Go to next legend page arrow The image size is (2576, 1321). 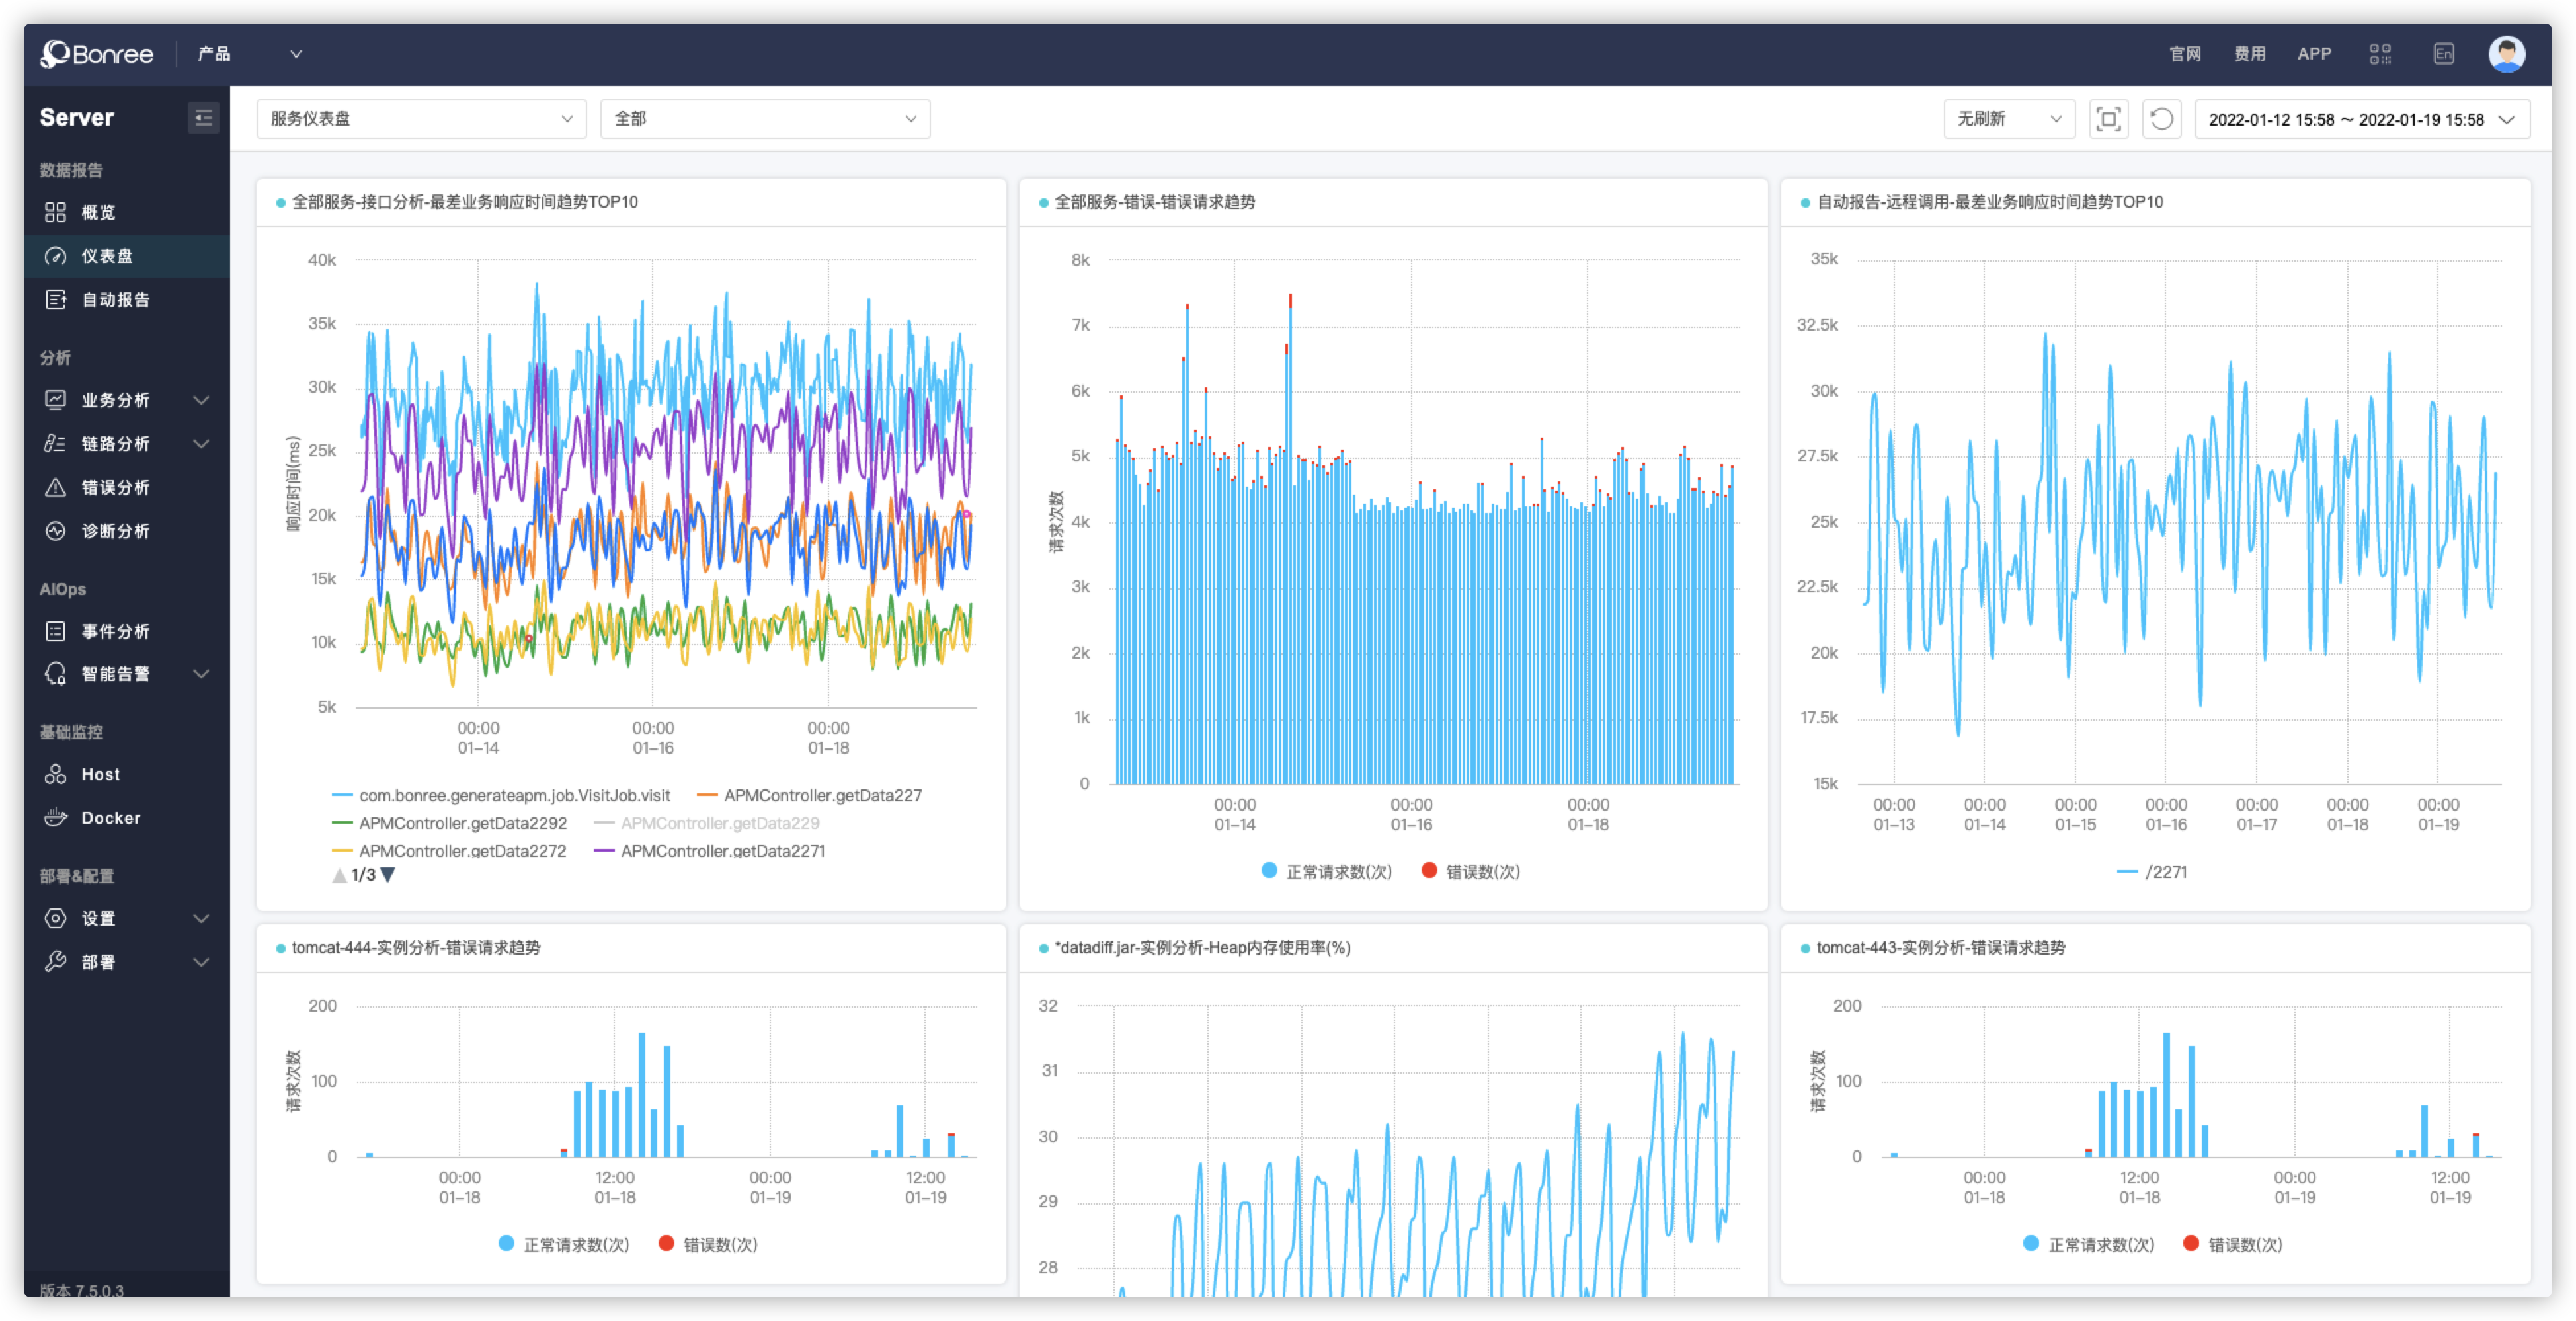coord(388,875)
